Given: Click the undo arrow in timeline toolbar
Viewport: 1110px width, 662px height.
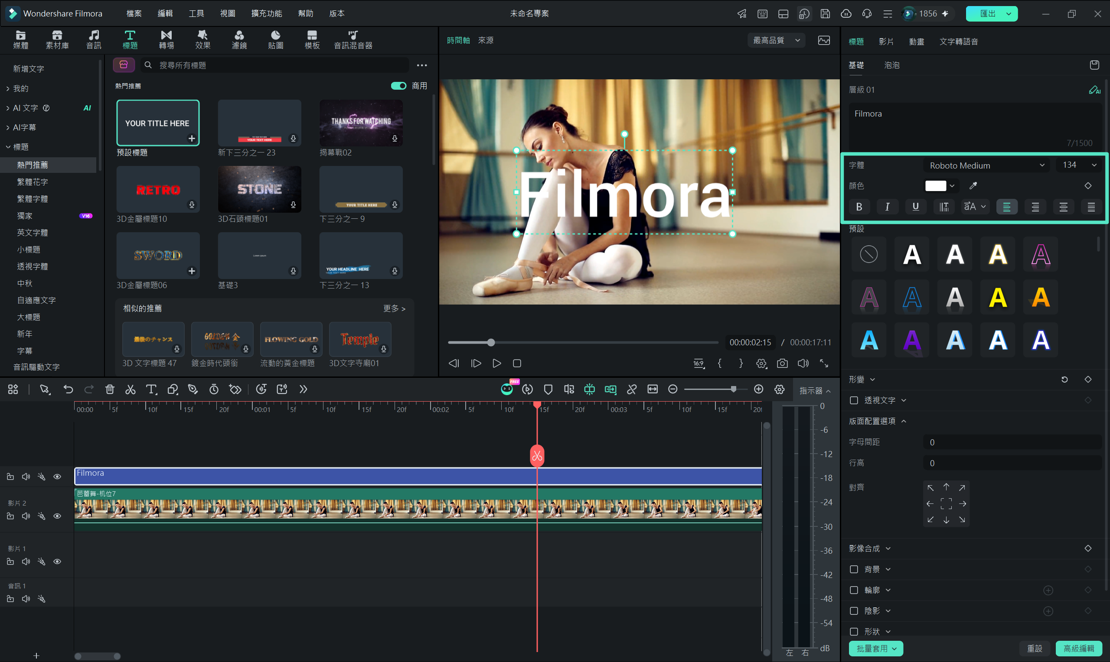Looking at the screenshot, I should [x=68, y=389].
